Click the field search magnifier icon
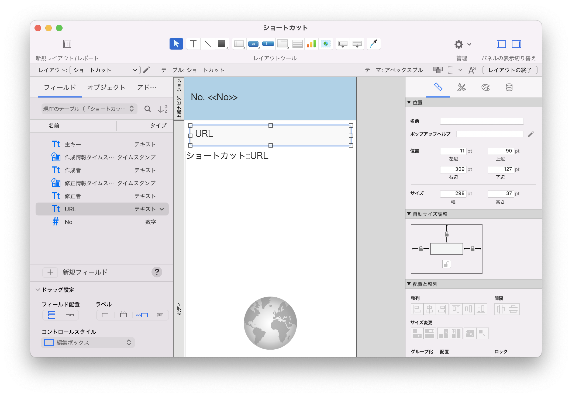Image resolution: width=572 pixels, height=397 pixels. tap(147, 109)
